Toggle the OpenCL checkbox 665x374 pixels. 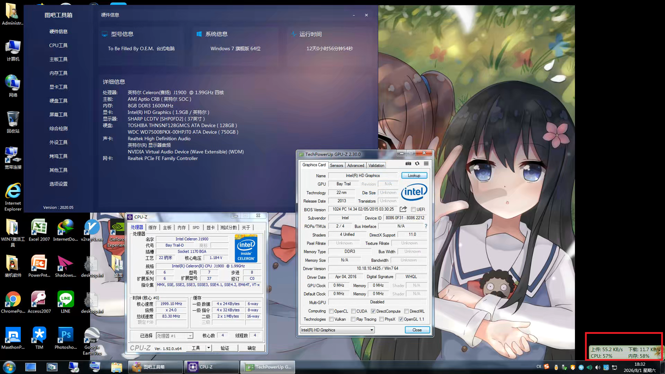pyautogui.click(x=331, y=311)
